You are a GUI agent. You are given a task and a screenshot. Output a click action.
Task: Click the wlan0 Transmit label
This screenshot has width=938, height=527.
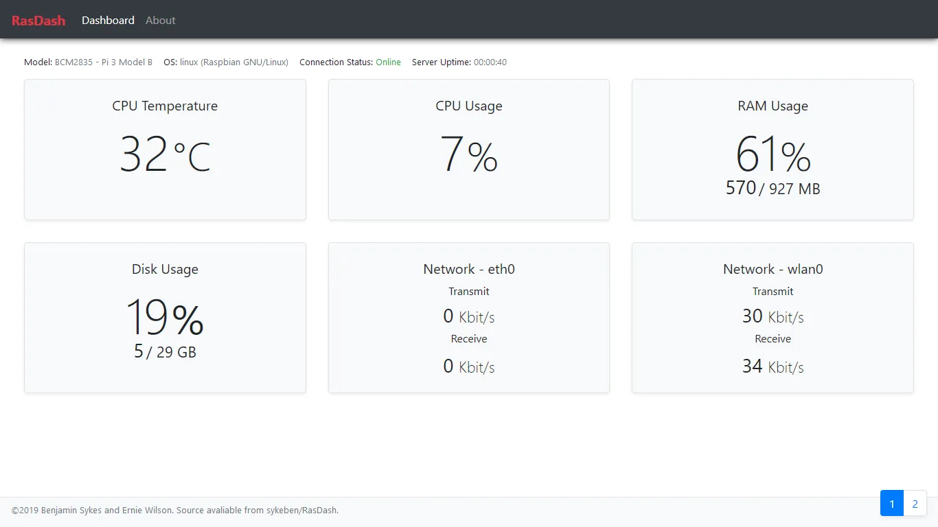773,292
